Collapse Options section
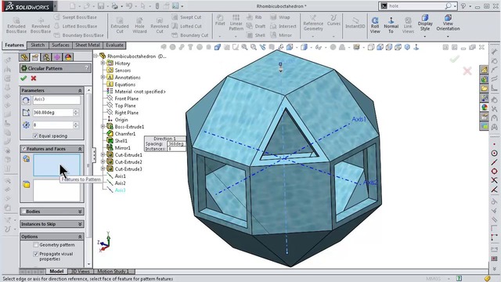 point(80,237)
